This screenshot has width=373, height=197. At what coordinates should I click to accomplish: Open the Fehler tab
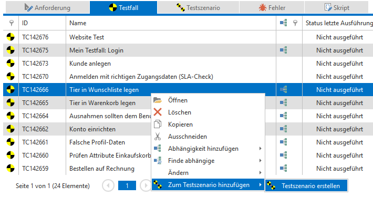click(x=272, y=7)
